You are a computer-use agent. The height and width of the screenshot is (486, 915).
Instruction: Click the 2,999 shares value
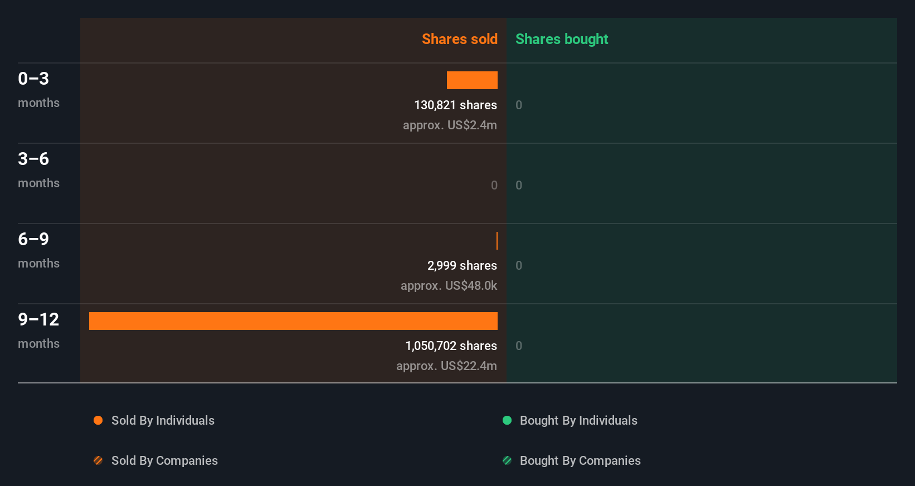(x=462, y=265)
